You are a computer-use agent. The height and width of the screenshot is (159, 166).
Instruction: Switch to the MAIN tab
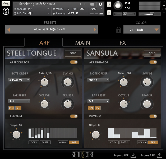point(82,43)
